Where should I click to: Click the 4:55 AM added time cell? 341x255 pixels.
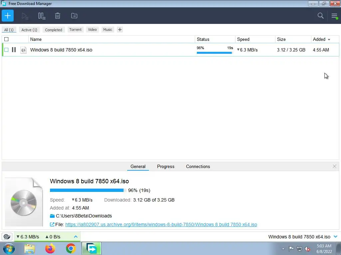[x=321, y=50]
